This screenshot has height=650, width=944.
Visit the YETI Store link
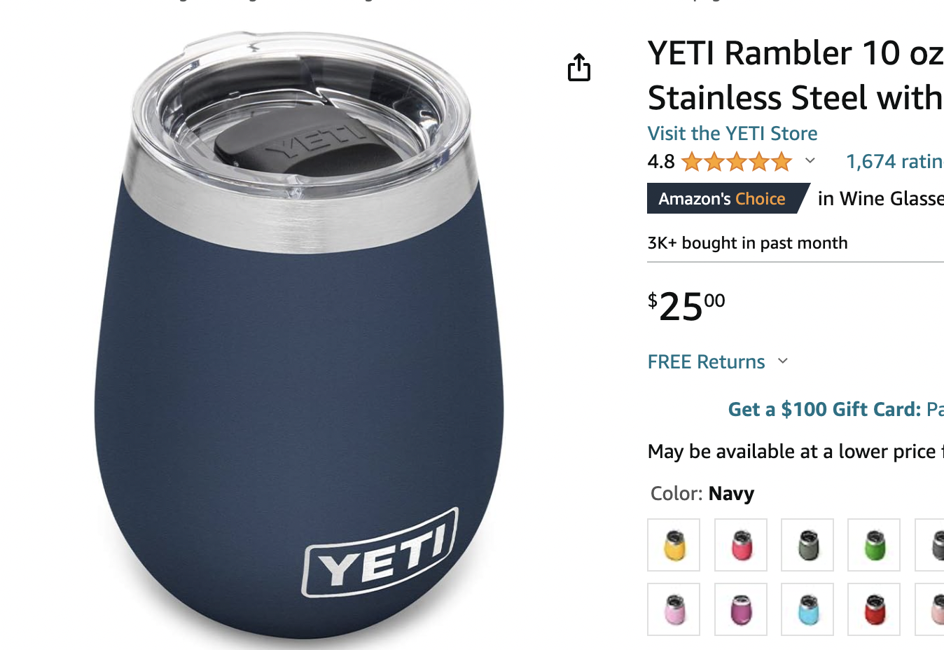pos(733,133)
